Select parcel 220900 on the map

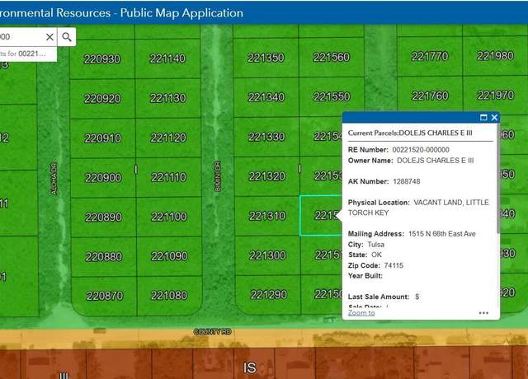103,178
